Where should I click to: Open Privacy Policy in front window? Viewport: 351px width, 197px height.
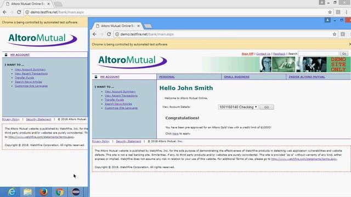(101, 141)
